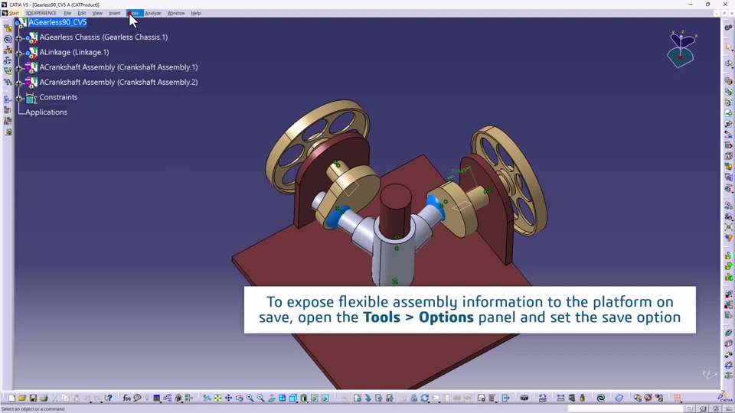Open the File menu

coord(67,13)
